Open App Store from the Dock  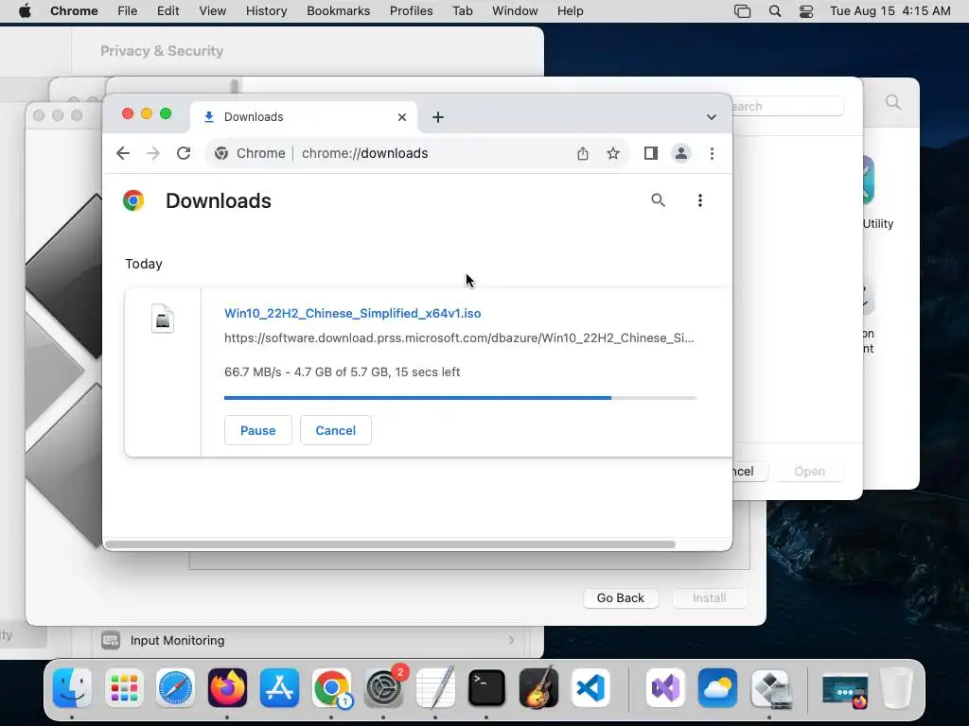(279, 688)
